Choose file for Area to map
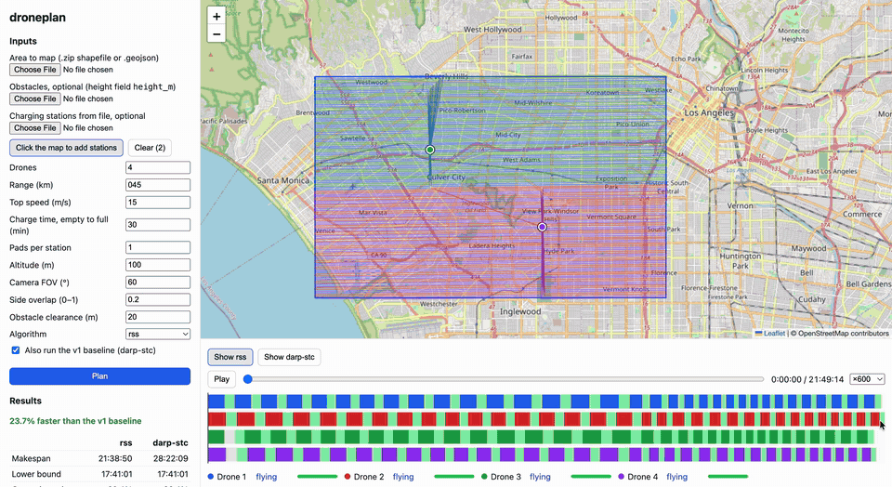 tap(34, 70)
